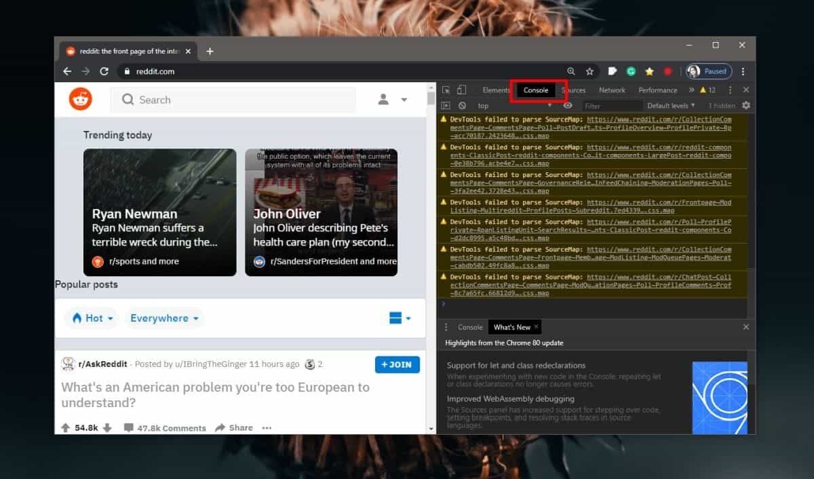
Task: Open the Hot sorting dropdown
Action: pos(91,318)
